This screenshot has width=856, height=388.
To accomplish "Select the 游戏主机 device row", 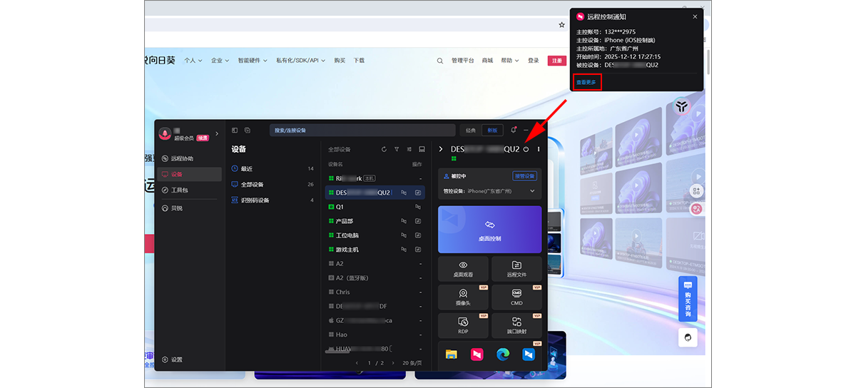I will tap(375, 250).
